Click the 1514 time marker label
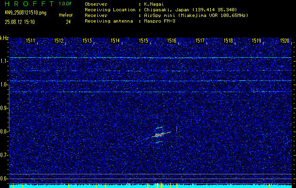The width and height of the screenshot is (296, 188). coord(115,41)
